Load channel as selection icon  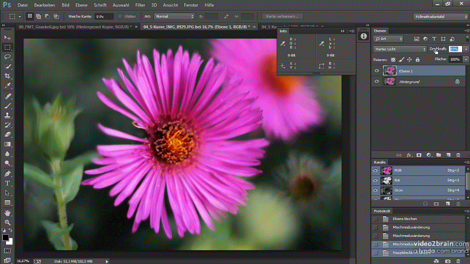click(x=425, y=203)
